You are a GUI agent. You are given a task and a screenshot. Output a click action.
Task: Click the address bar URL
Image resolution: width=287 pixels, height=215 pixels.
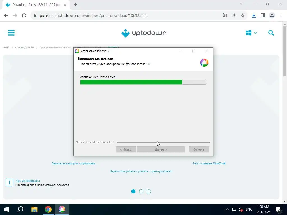94,15
